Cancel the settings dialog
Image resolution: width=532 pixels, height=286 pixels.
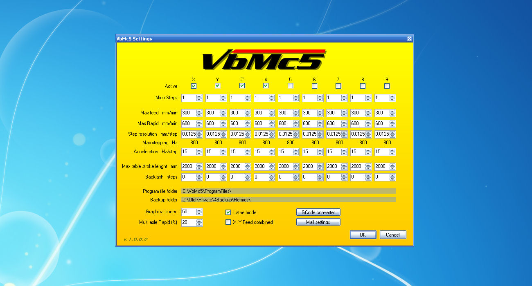(392, 235)
